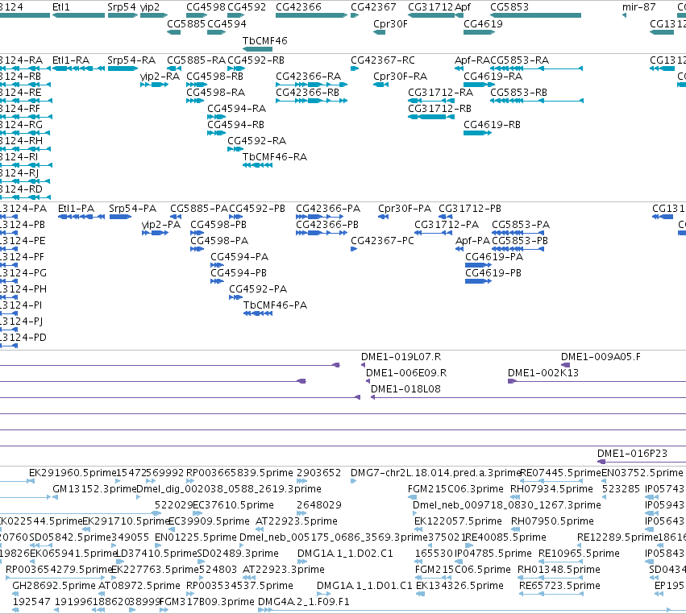Click protein CG4619-PB
686x614 pixels.
[x=493, y=273]
